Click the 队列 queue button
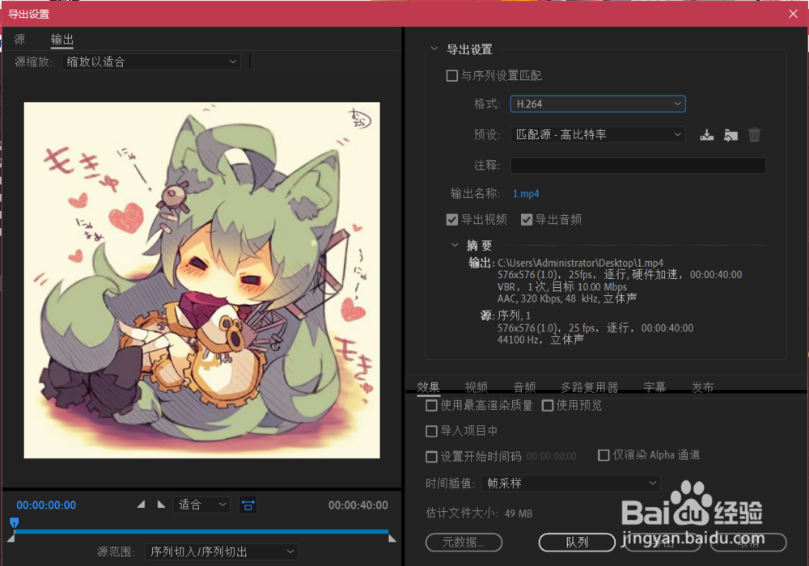The width and height of the screenshot is (809, 566). click(577, 543)
